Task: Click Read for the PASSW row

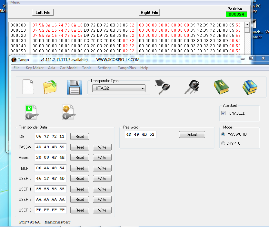Action: click(80, 147)
